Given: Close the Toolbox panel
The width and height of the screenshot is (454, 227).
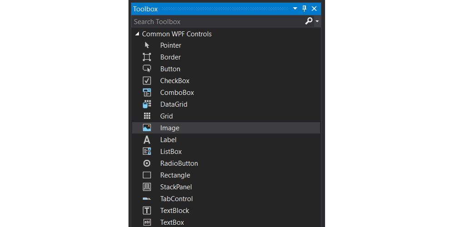Looking at the screenshot, I should click(x=314, y=9).
